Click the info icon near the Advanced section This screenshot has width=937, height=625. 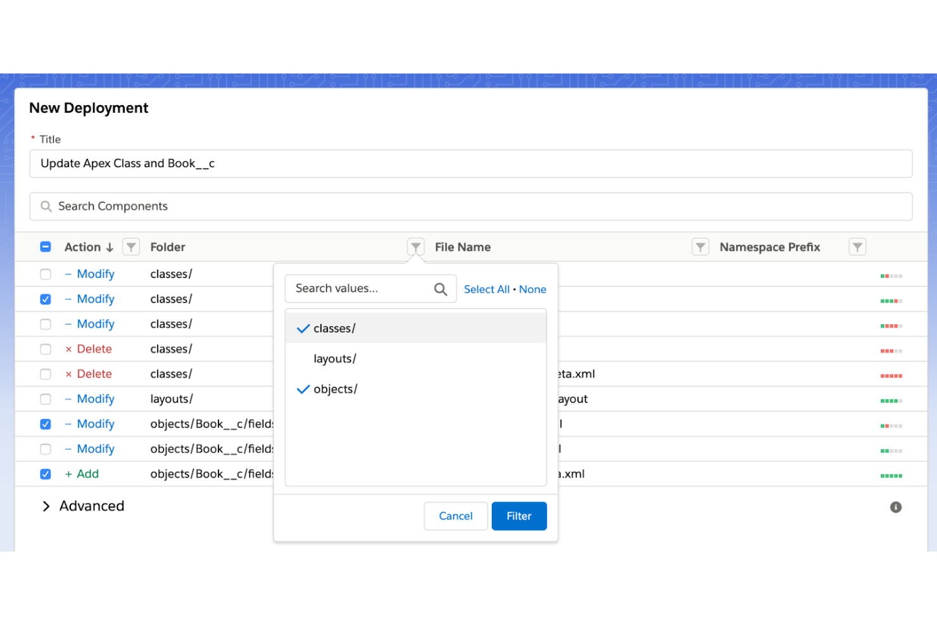pos(895,507)
